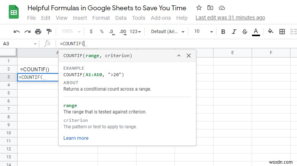Star this spreadsheet document
The image size is (297, 166).
coord(199,8)
